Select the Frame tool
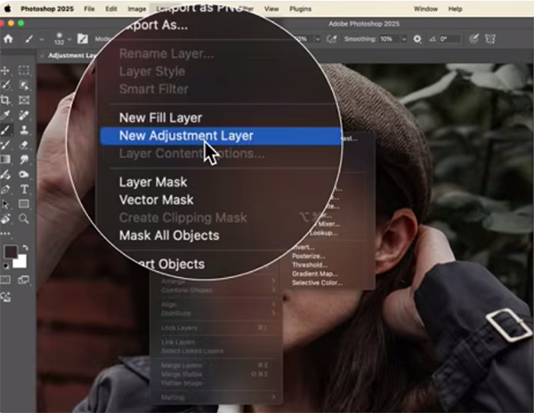534x413 pixels. [24, 100]
